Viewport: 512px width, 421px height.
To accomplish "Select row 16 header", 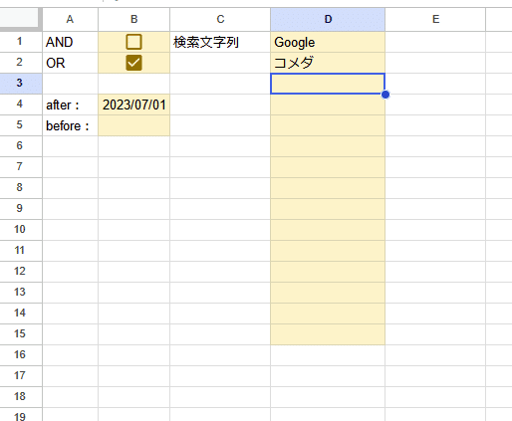I will (x=21, y=354).
